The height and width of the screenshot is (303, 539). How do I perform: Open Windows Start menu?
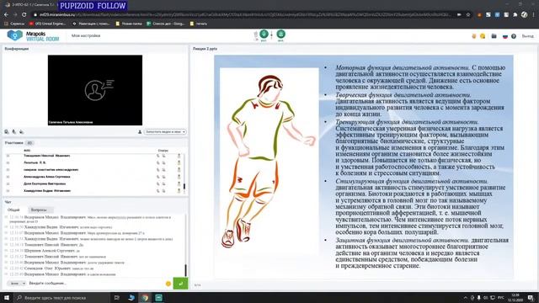7,297
